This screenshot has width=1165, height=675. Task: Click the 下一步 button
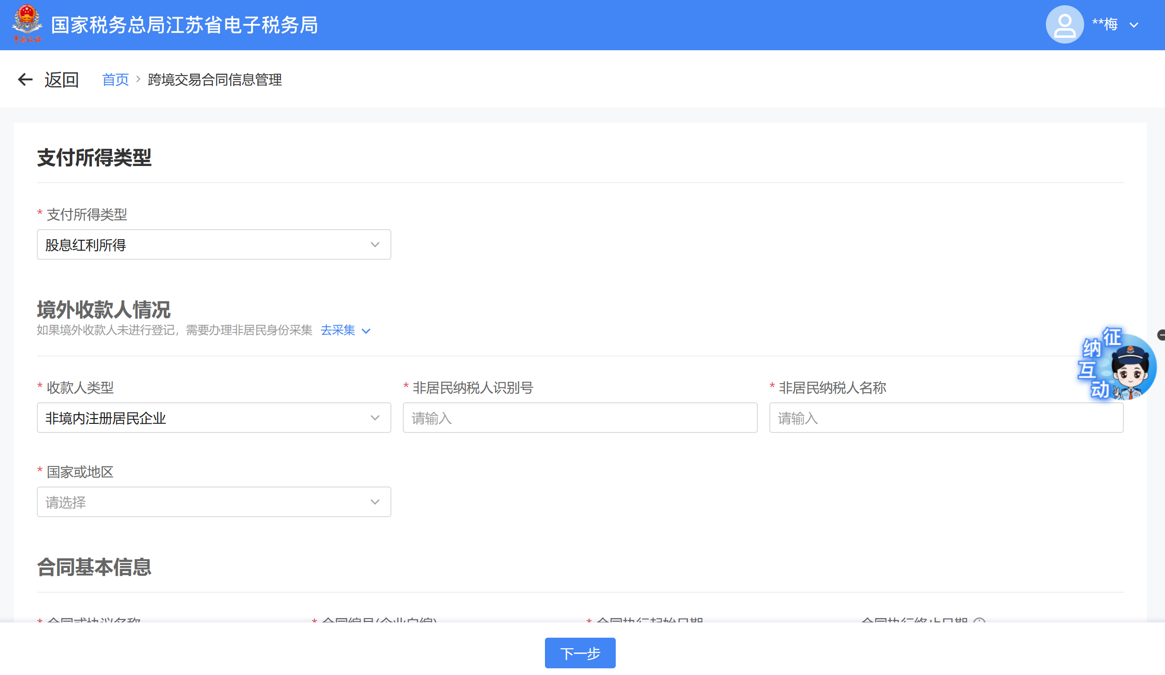pyautogui.click(x=580, y=653)
